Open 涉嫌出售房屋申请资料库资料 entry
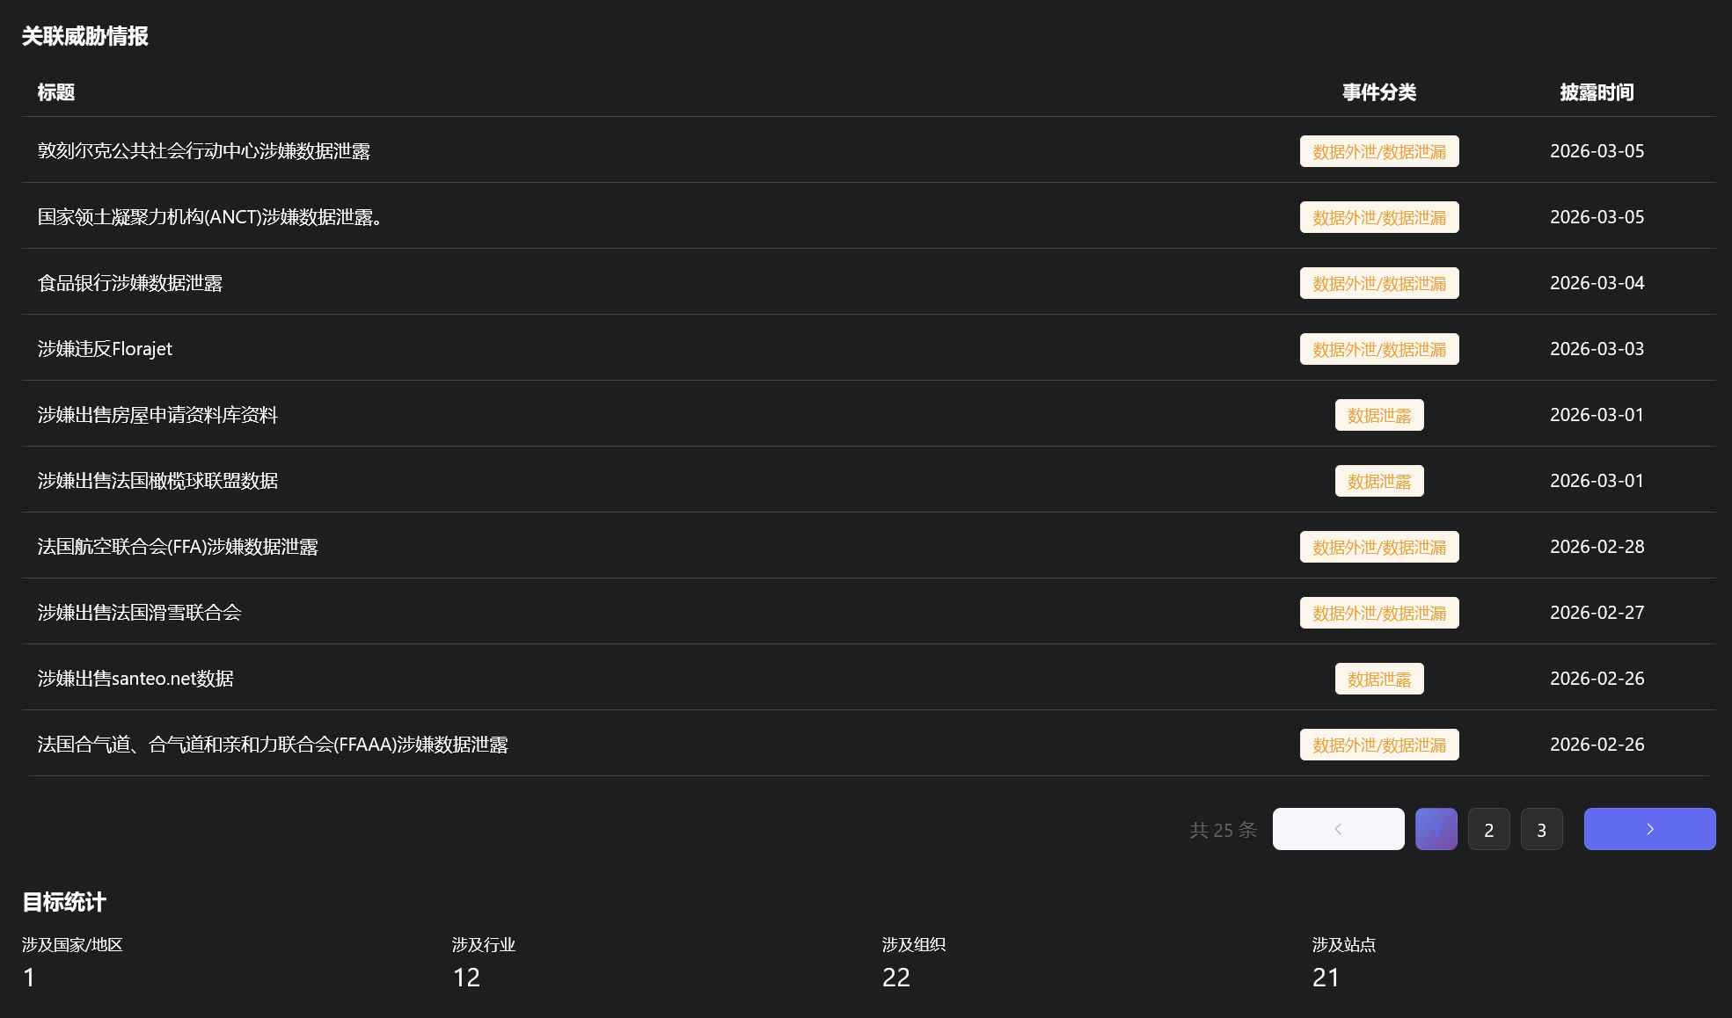The width and height of the screenshot is (1732, 1018). (x=157, y=415)
